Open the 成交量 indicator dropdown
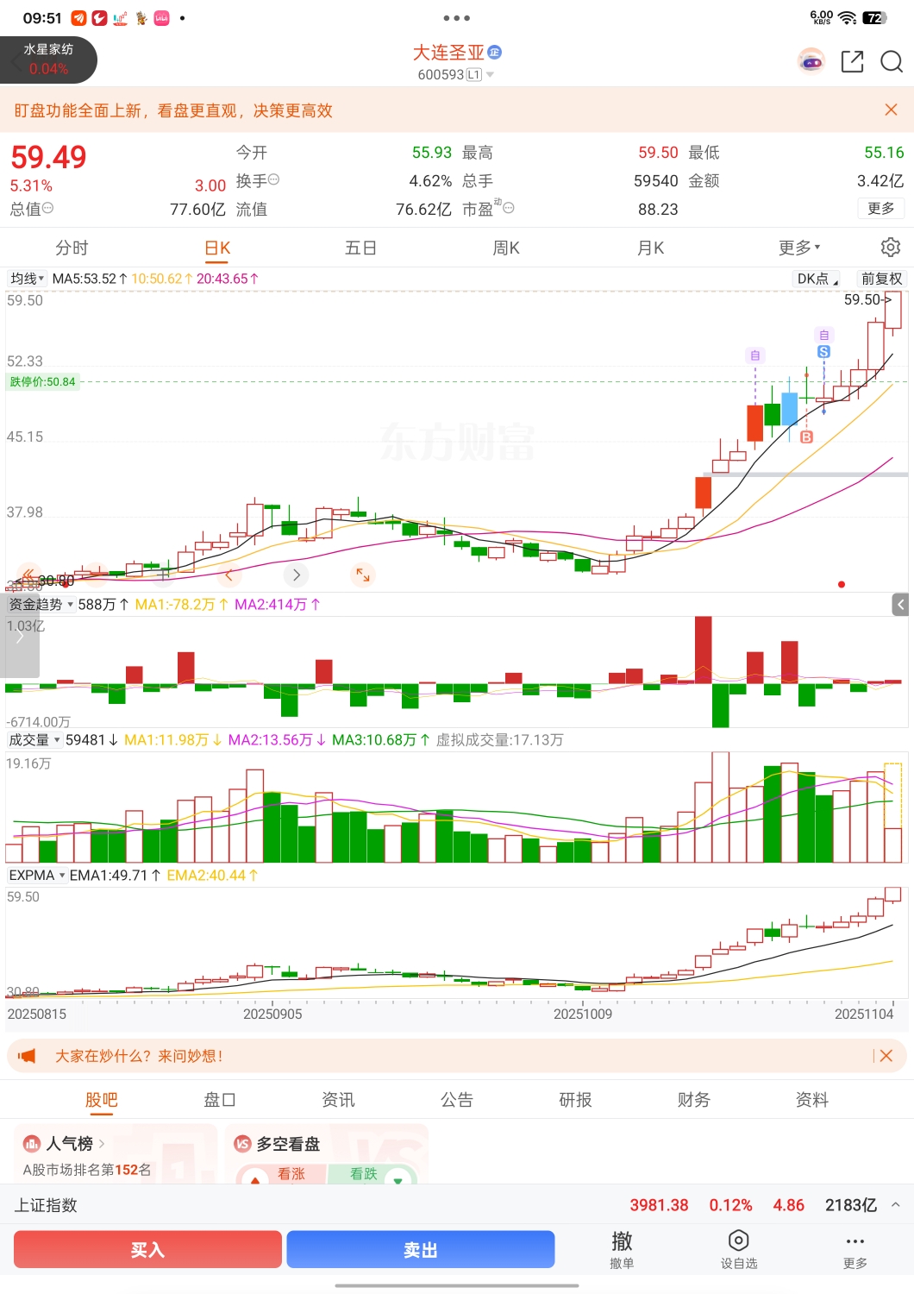The width and height of the screenshot is (914, 1294). pos(34,740)
